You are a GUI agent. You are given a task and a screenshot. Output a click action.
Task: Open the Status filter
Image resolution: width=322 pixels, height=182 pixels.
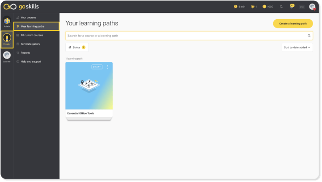click(77, 47)
